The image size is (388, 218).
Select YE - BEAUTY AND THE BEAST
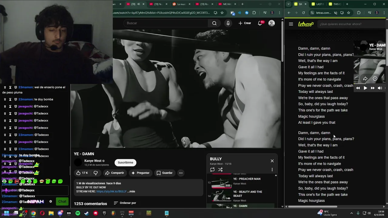tap(241, 196)
